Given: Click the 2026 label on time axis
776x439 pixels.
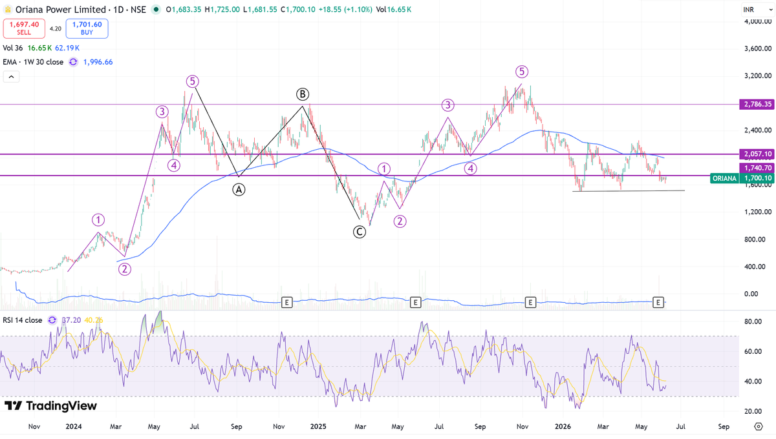Looking at the screenshot, I should coord(563,427).
